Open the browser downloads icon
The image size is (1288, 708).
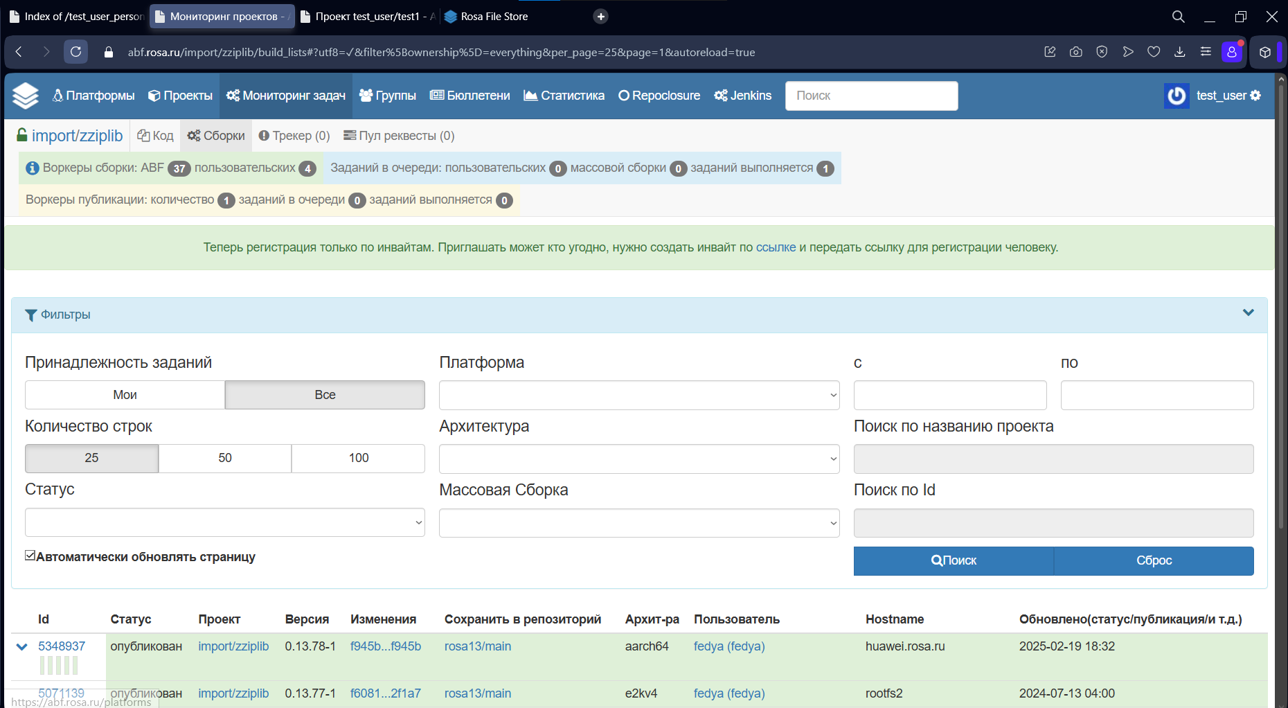click(x=1179, y=52)
